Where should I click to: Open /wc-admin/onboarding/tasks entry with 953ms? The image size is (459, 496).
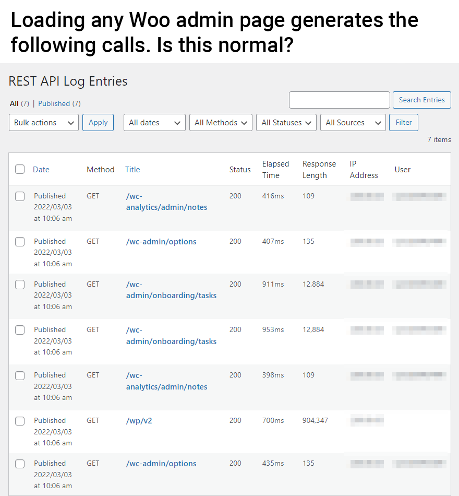(x=171, y=336)
